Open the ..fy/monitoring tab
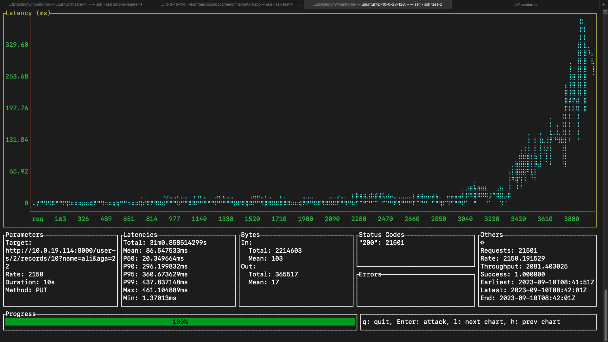The height and width of the screenshot is (342, 608). (x=525, y=4)
